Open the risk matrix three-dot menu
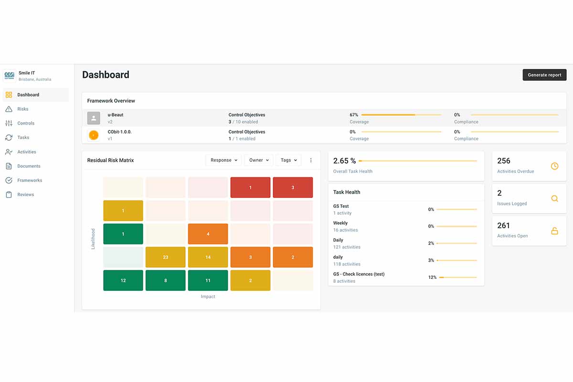This screenshot has width=573, height=382. pyautogui.click(x=311, y=160)
